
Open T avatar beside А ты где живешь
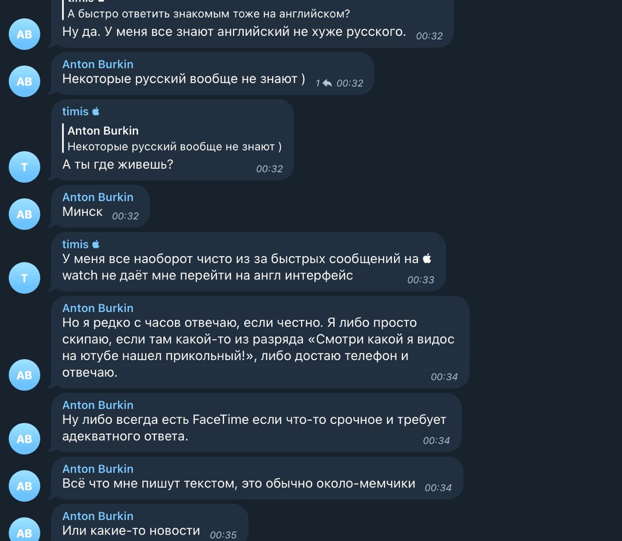pyautogui.click(x=24, y=167)
